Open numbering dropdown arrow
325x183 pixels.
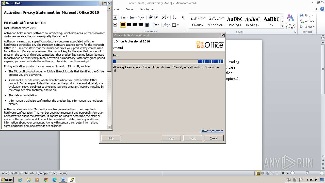[136, 17]
